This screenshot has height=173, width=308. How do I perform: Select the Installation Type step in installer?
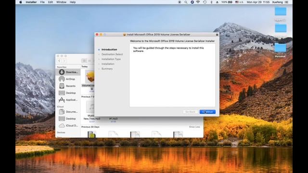pos(111,59)
